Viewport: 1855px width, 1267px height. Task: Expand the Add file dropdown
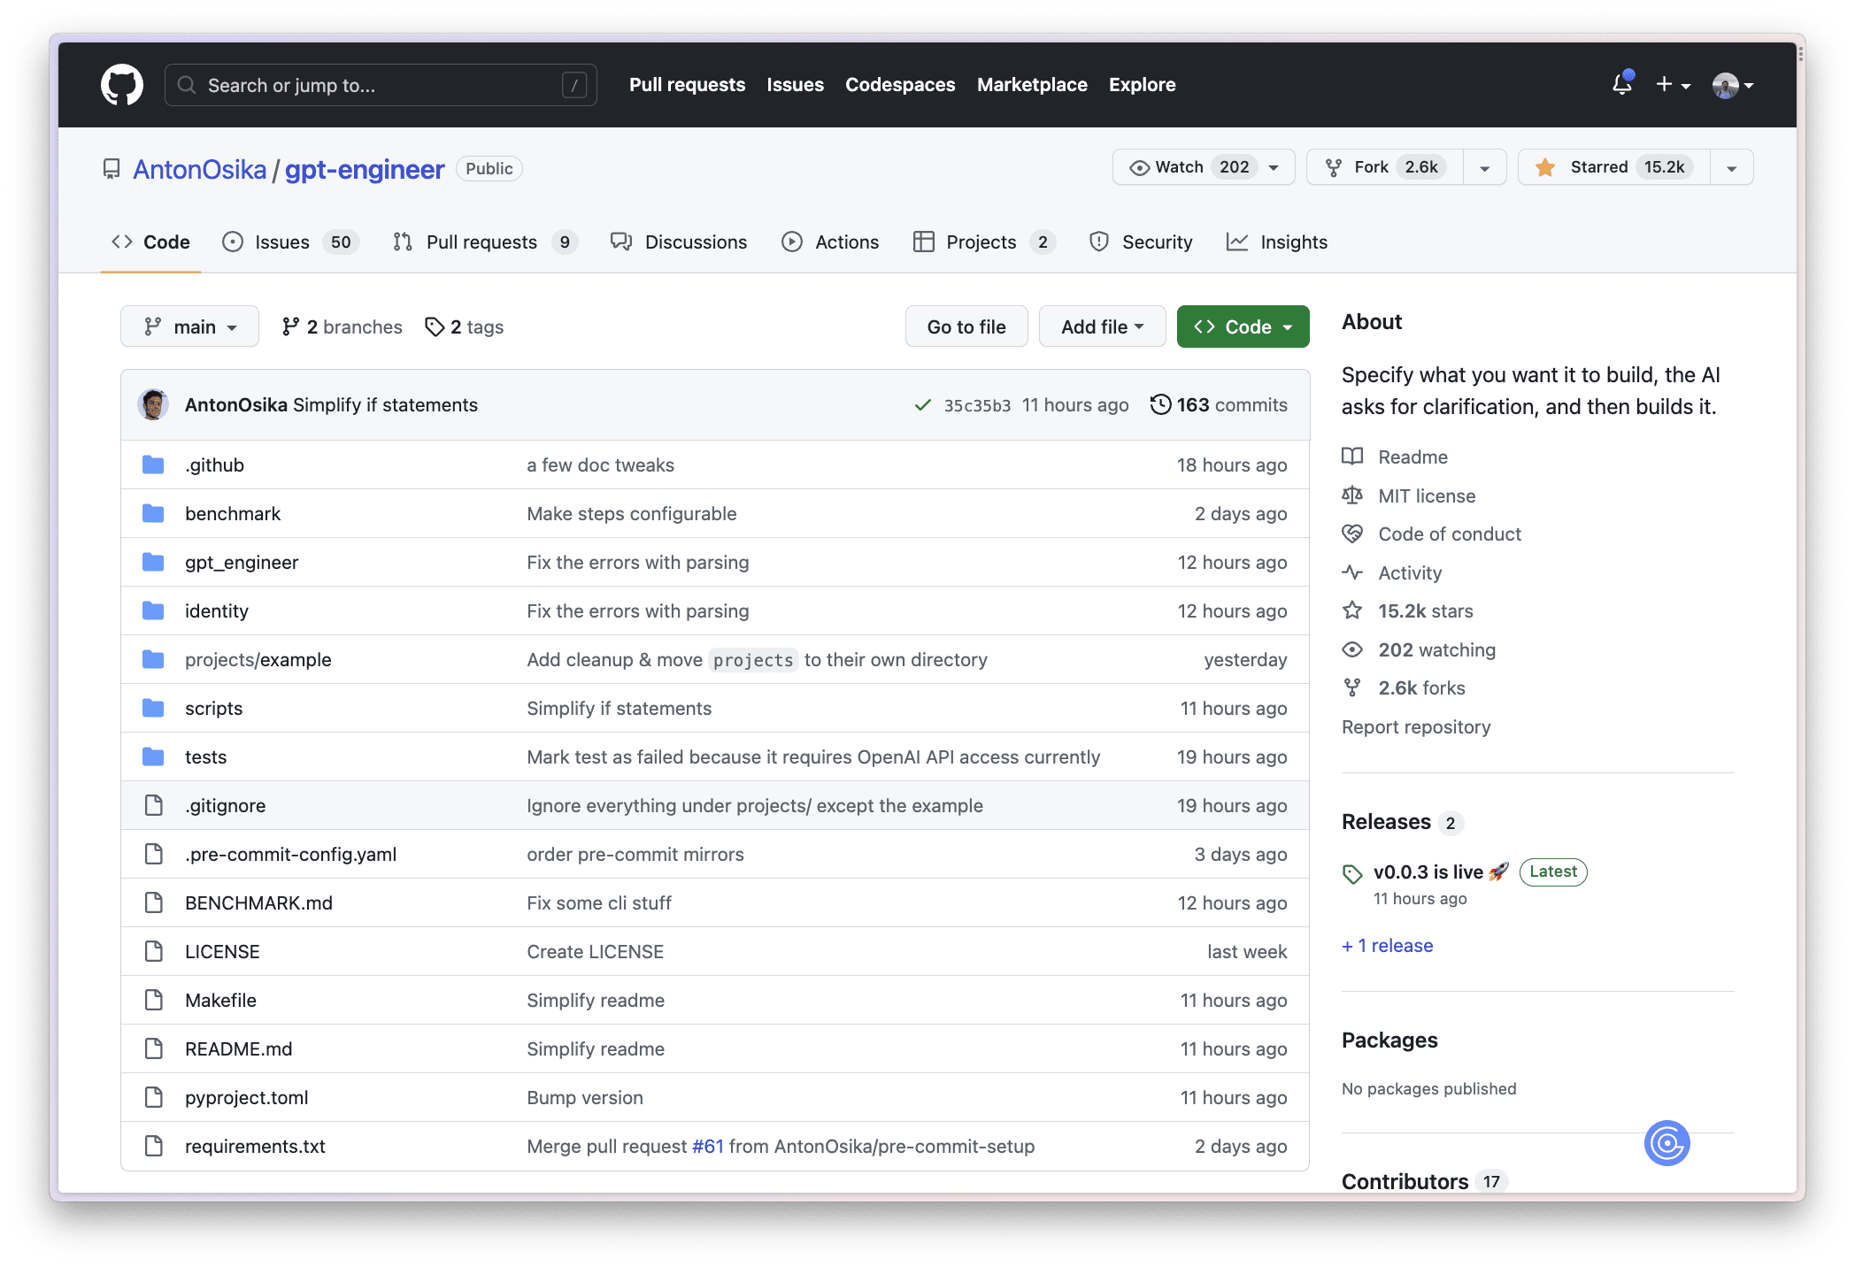click(1102, 326)
